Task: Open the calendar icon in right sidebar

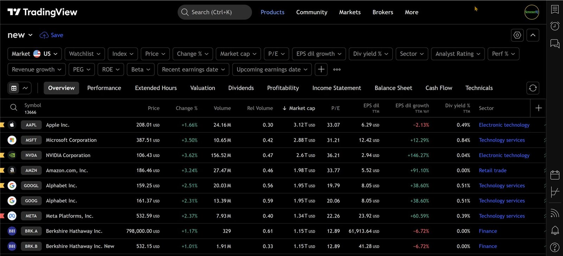Action: [x=555, y=175]
